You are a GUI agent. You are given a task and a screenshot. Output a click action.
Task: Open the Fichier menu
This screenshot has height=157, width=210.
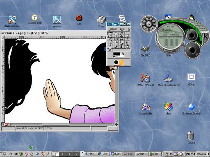(113, 29)
